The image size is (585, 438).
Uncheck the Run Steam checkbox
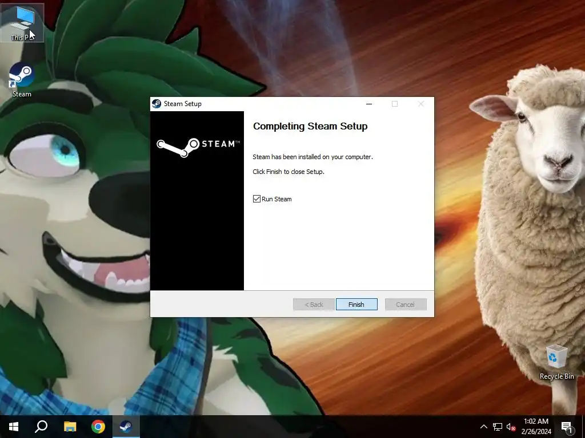coord(257,199)
